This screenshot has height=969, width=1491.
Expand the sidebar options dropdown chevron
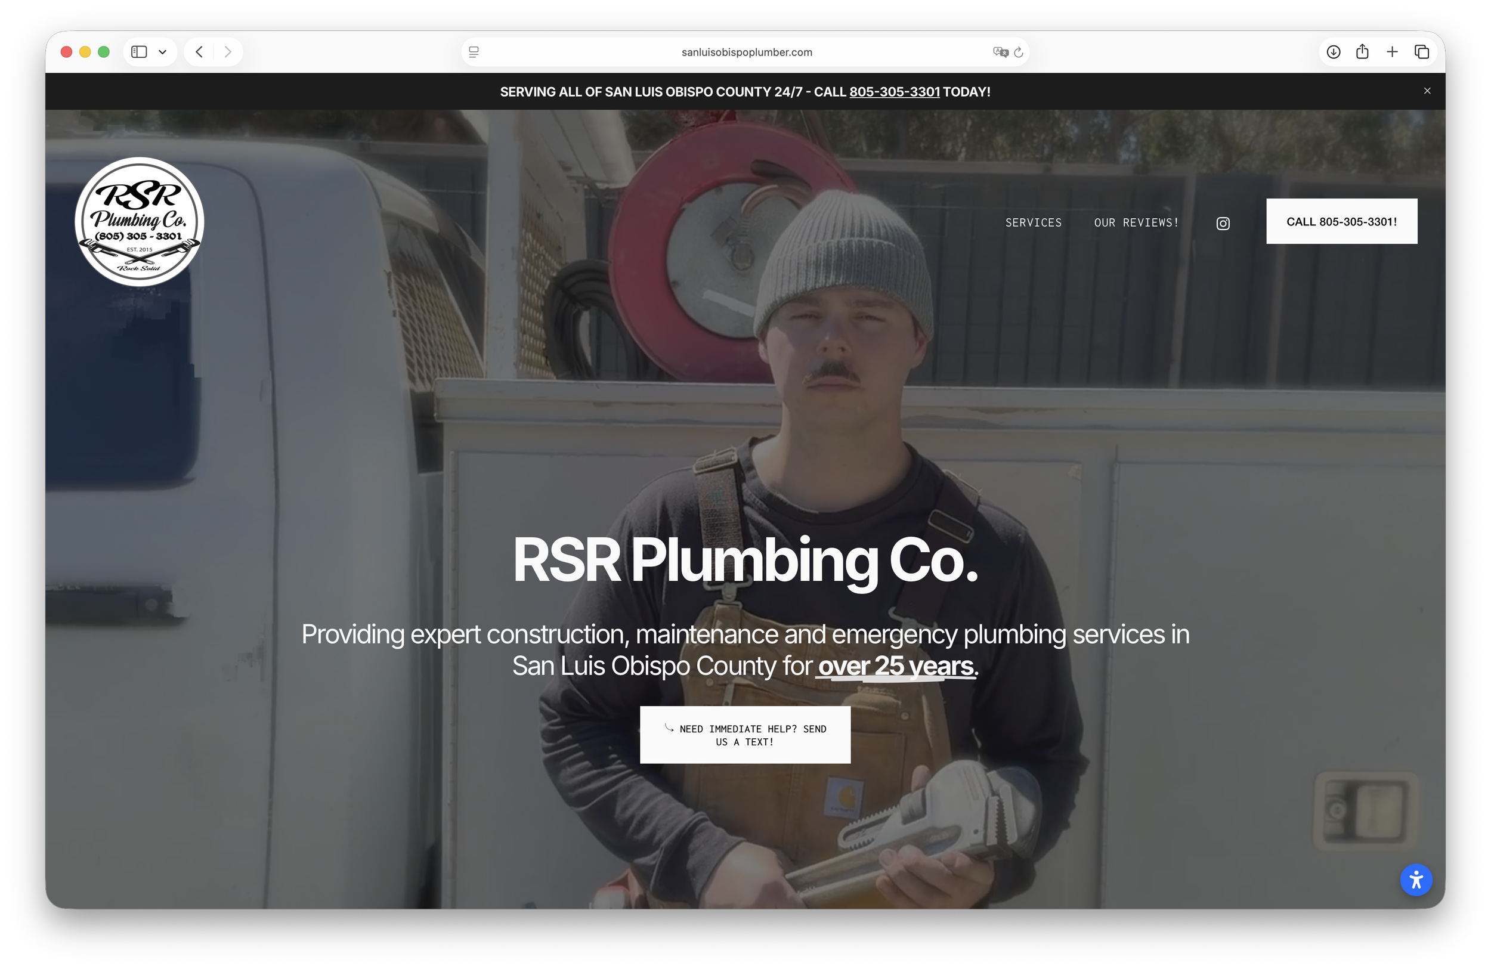[163, 52]
